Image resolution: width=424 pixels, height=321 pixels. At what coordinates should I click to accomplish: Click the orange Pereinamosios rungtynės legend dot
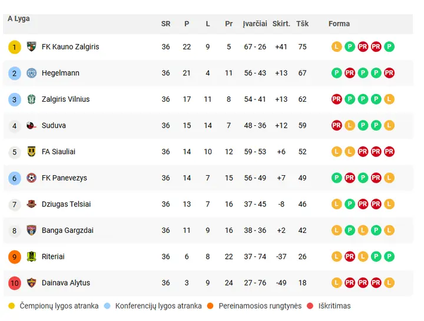[x=210, y=306]
